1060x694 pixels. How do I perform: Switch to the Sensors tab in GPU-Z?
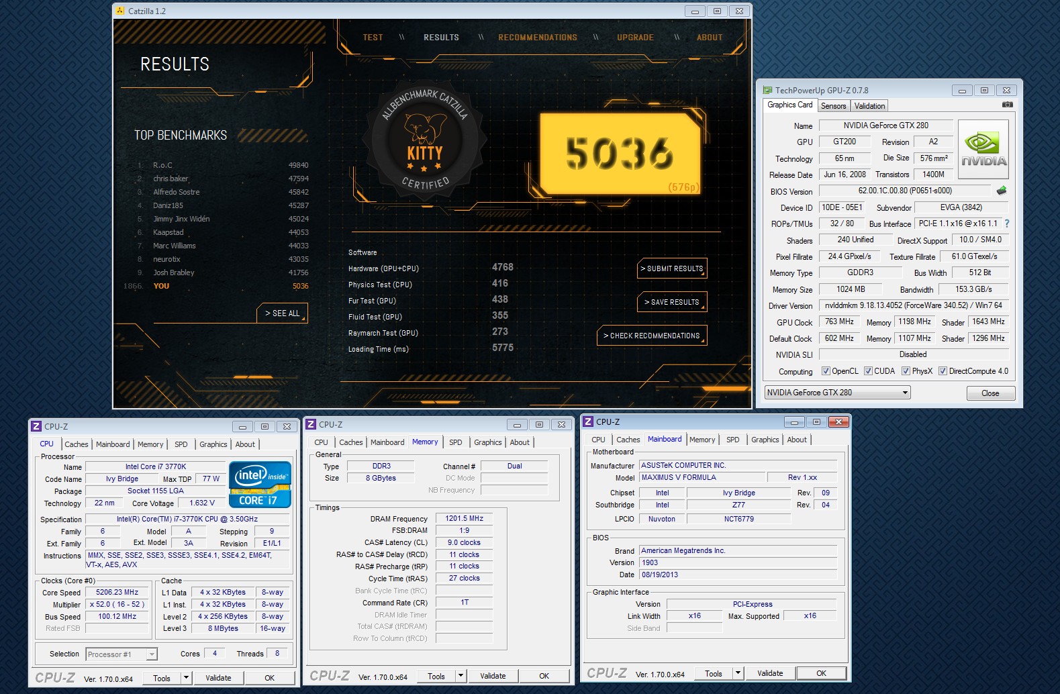833,106
